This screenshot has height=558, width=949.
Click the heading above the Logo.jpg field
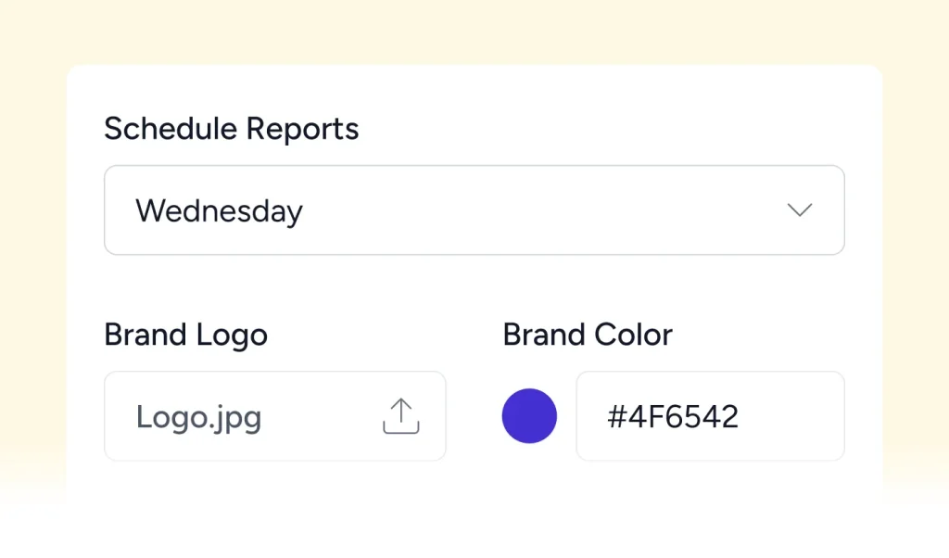pyautogui.click(x=185, y=335)
